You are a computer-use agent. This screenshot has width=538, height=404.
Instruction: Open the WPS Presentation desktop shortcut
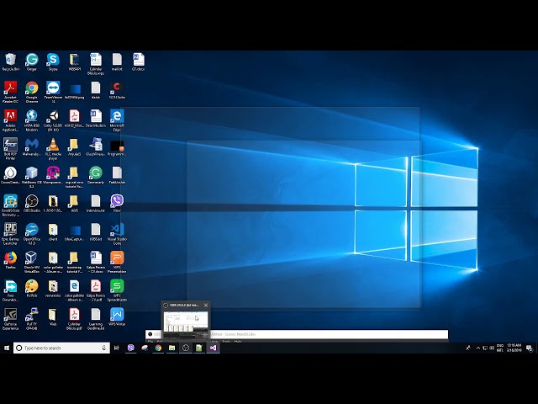tap(117, 262)
